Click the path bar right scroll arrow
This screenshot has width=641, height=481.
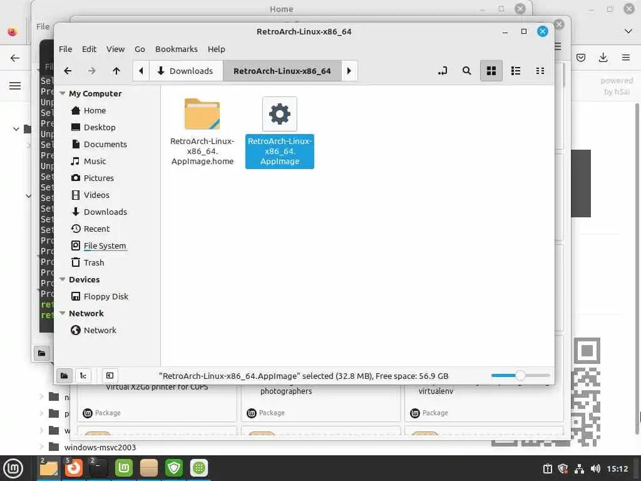pos(349,71)
